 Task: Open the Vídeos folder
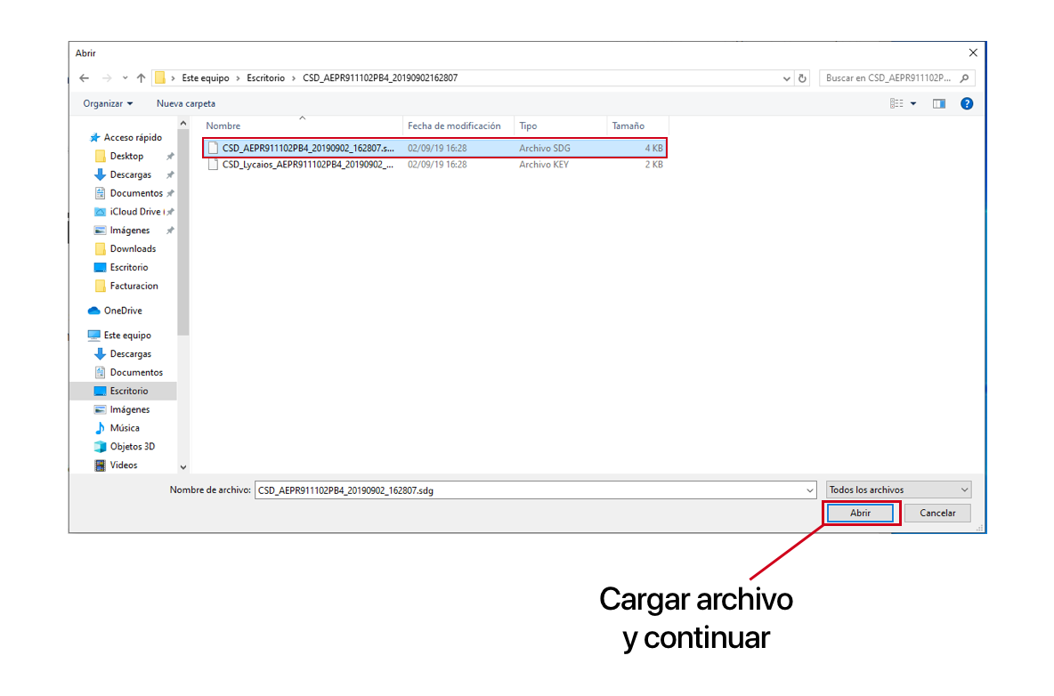[123, 465]
